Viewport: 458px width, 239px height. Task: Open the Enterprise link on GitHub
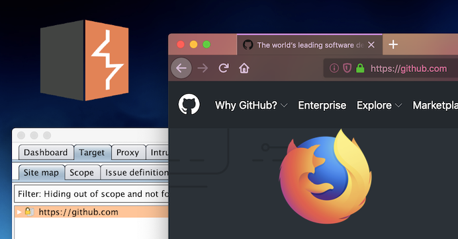click(x=322, y=105)
